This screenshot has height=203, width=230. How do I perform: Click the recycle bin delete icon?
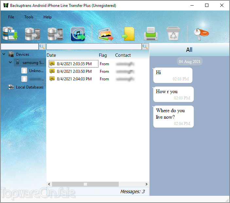173,33
